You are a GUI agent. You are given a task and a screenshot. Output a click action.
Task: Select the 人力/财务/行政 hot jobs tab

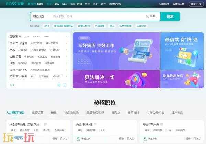(15, 112)
